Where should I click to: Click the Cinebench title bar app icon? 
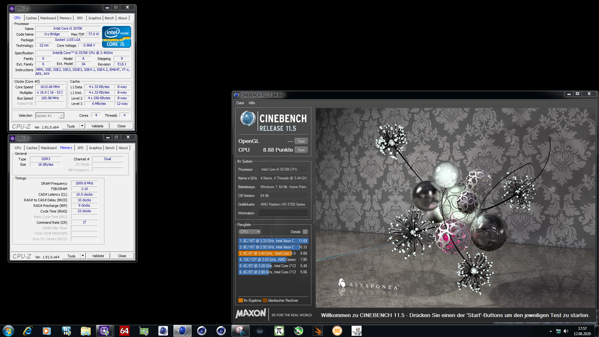(x=236, y=95)
